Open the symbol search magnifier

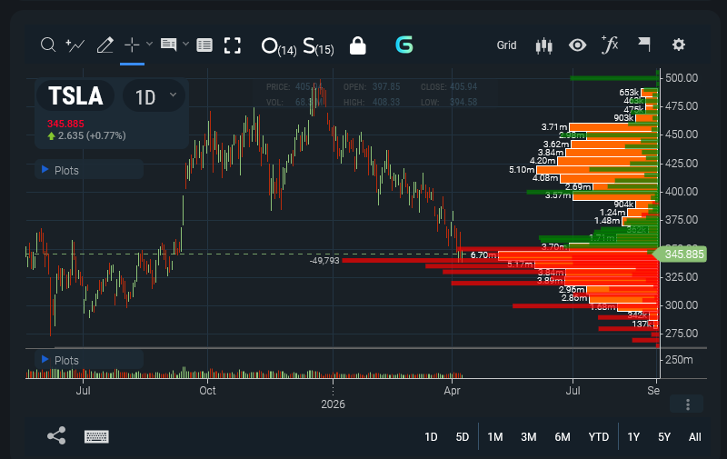(48, 45)
